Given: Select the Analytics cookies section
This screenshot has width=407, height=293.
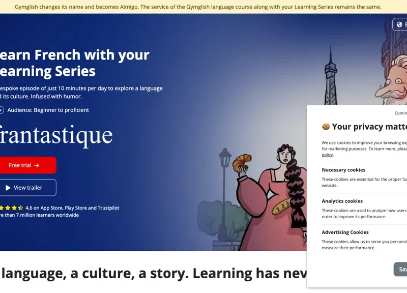Looking at the screenshot, I should coord(342,201).
